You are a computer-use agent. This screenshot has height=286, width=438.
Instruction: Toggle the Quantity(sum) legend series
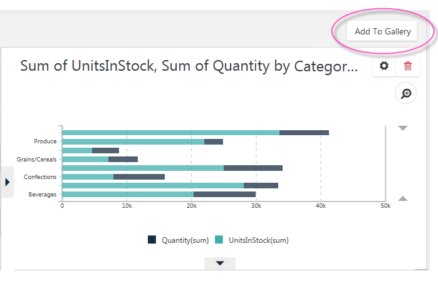click(185, 240)
